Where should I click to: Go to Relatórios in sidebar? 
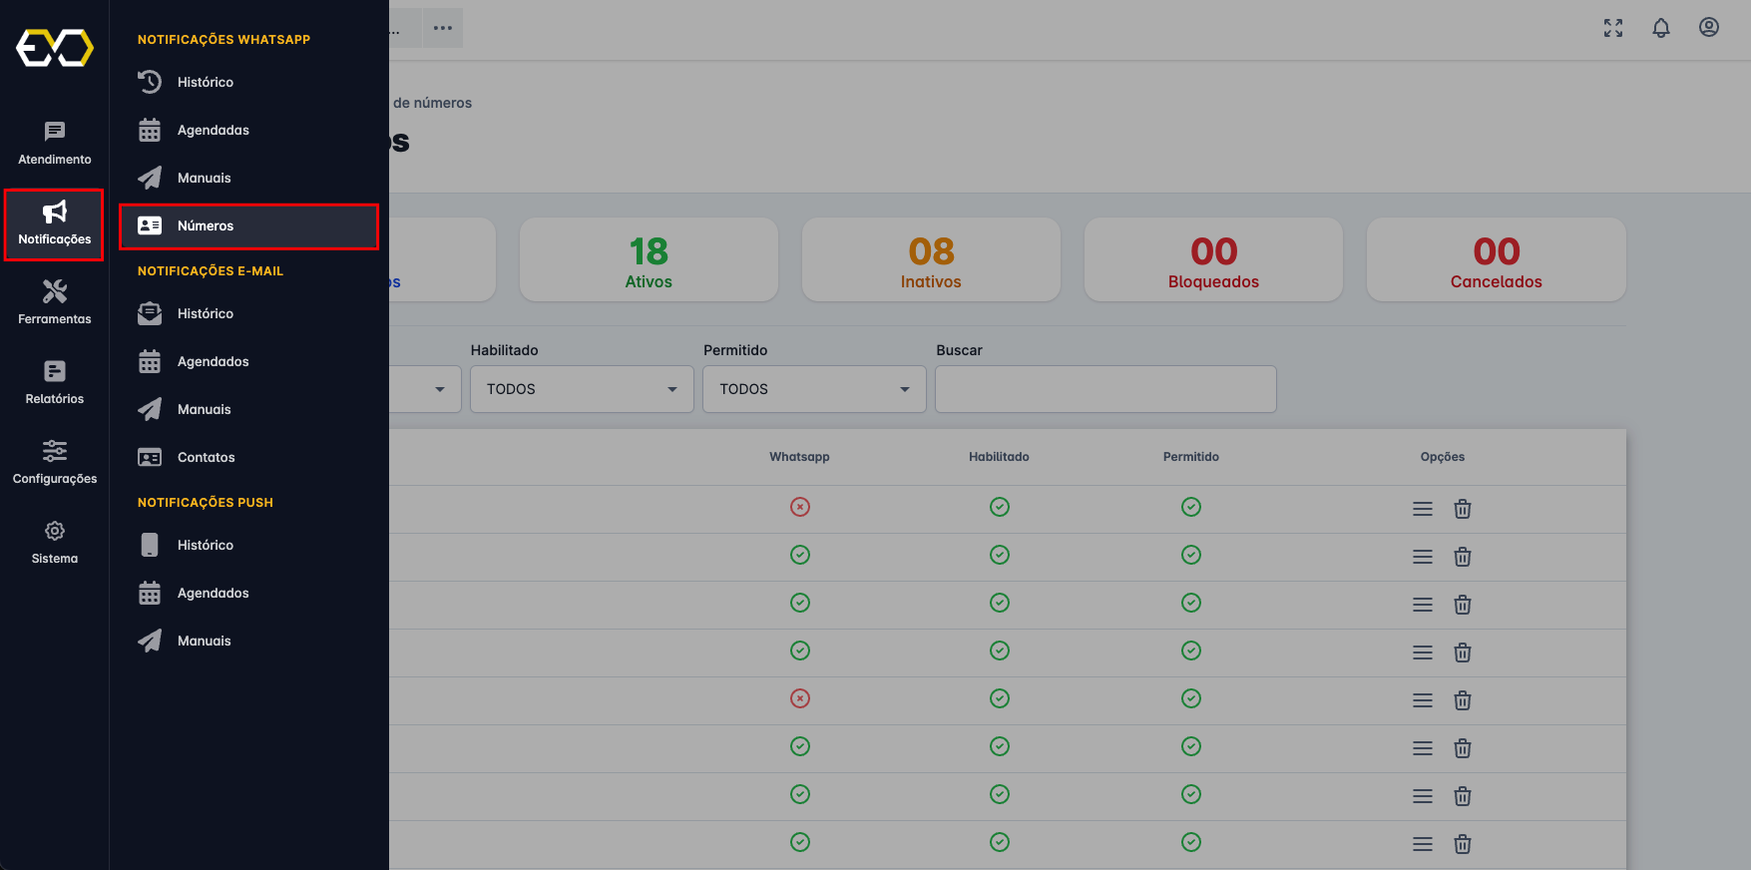(55, 382)
